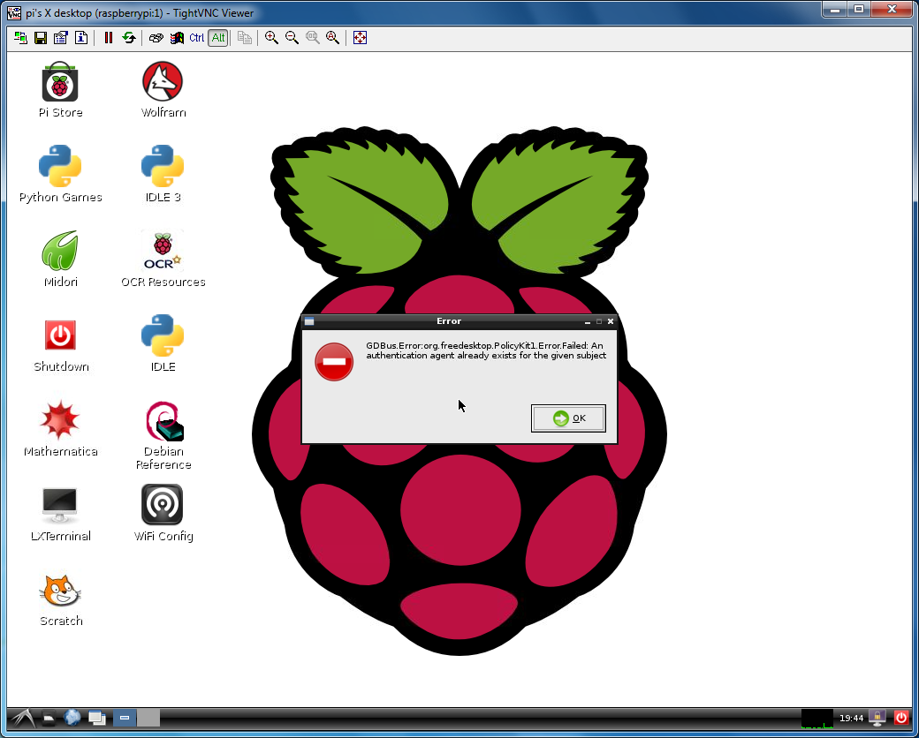Open the Error dialog's window menu icon
This screenshot has width=919, height=738.
309,321
